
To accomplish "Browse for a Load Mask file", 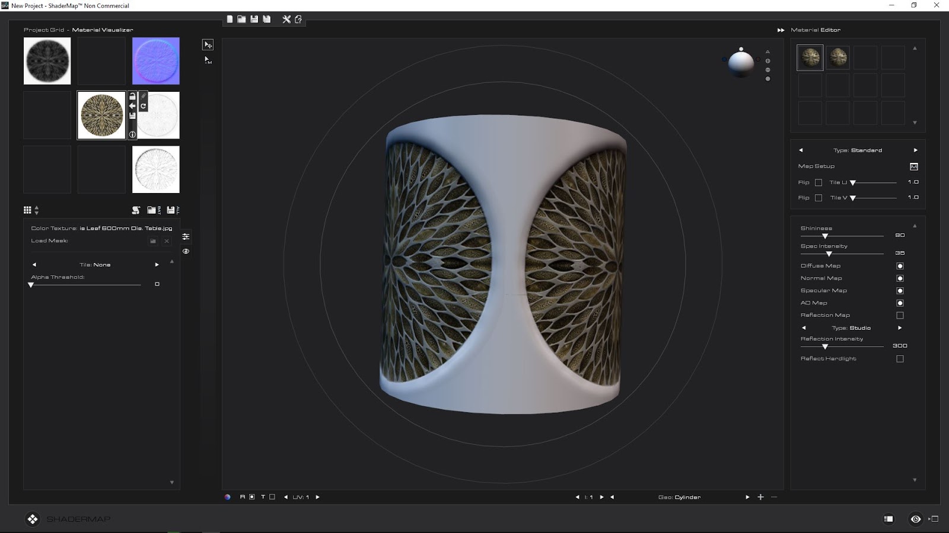I will (153, 240).
